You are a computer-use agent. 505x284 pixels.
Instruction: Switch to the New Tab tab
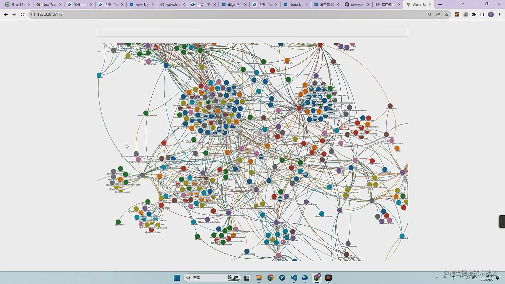coord(49,5)
